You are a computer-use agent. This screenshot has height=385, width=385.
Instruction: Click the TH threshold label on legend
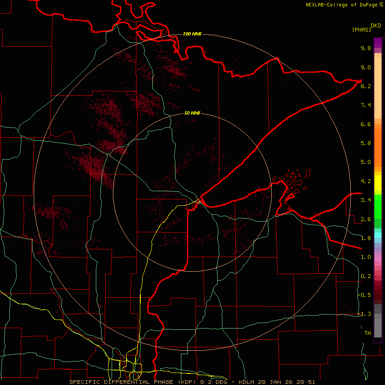coord(367,333)
